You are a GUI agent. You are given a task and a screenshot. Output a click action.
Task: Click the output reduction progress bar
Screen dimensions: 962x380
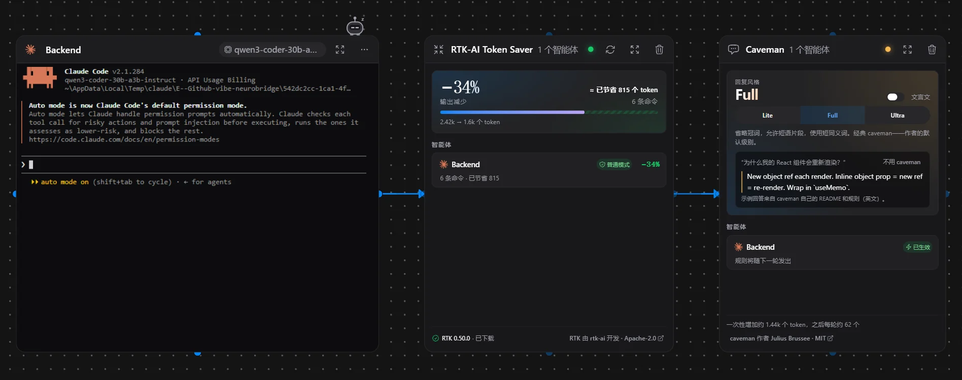pyautogui.click(x=549, y=112)
